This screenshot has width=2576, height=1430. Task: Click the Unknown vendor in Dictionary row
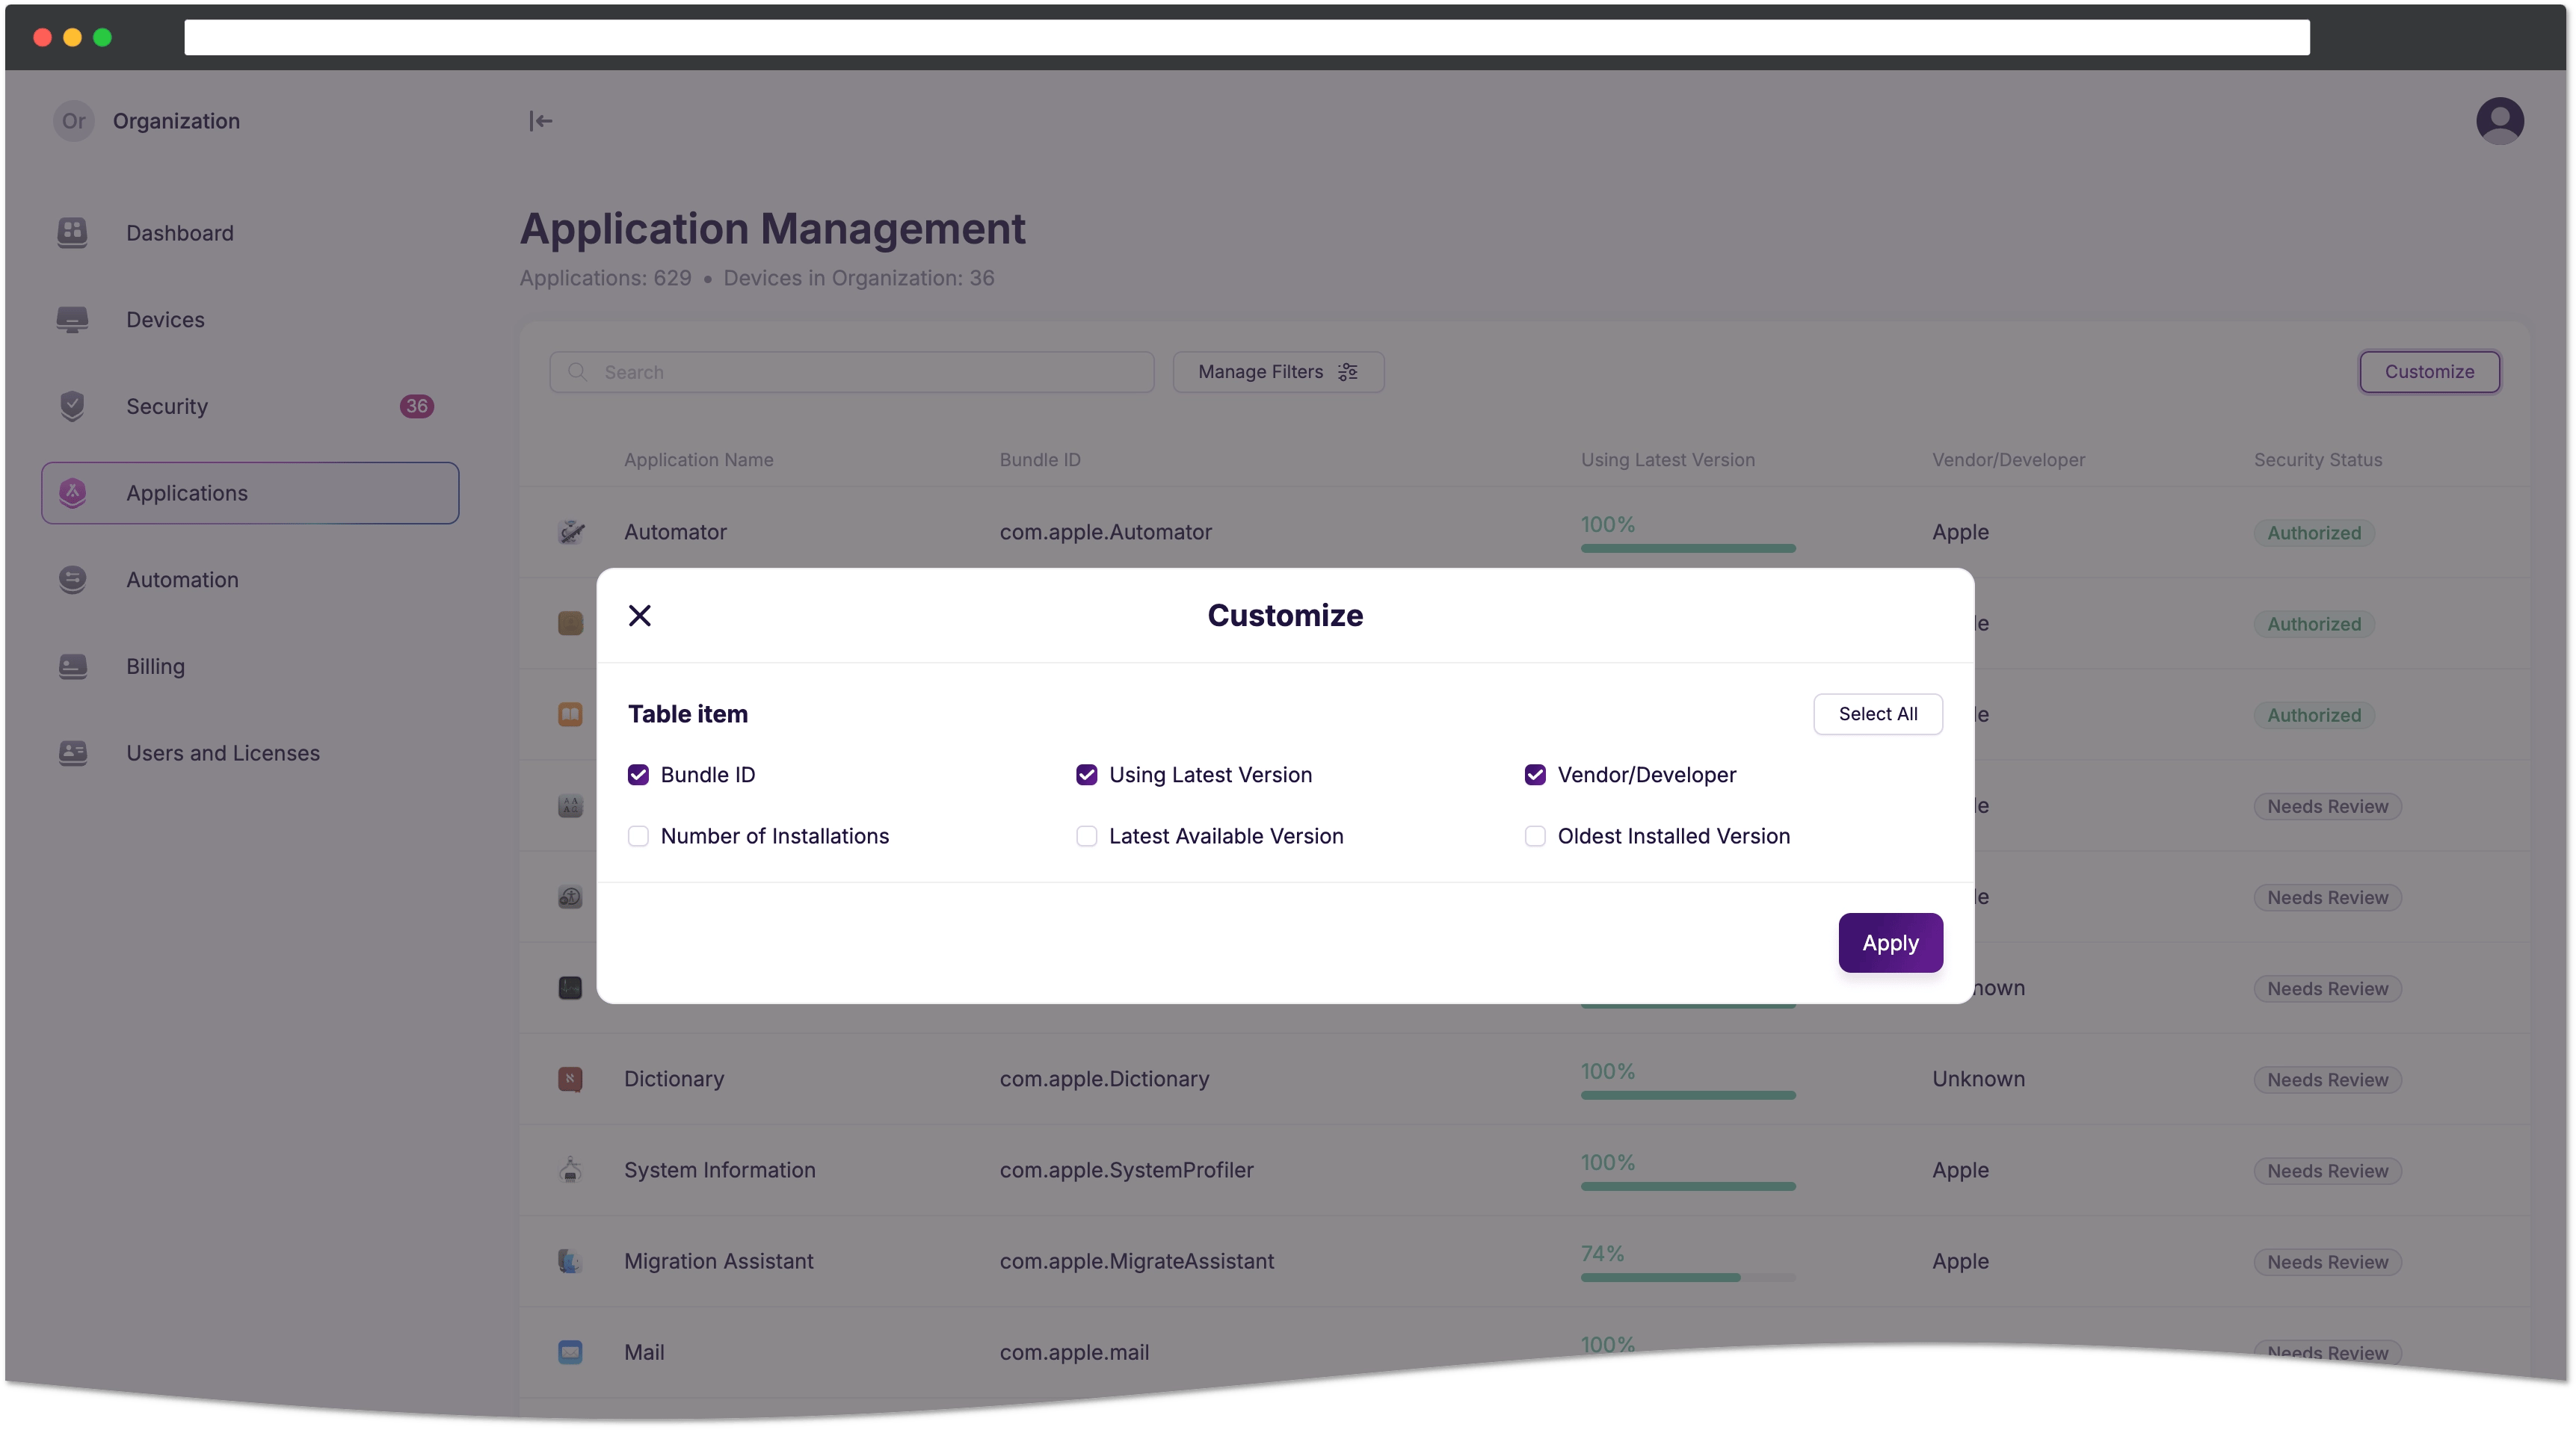tap(1977, 1080)
